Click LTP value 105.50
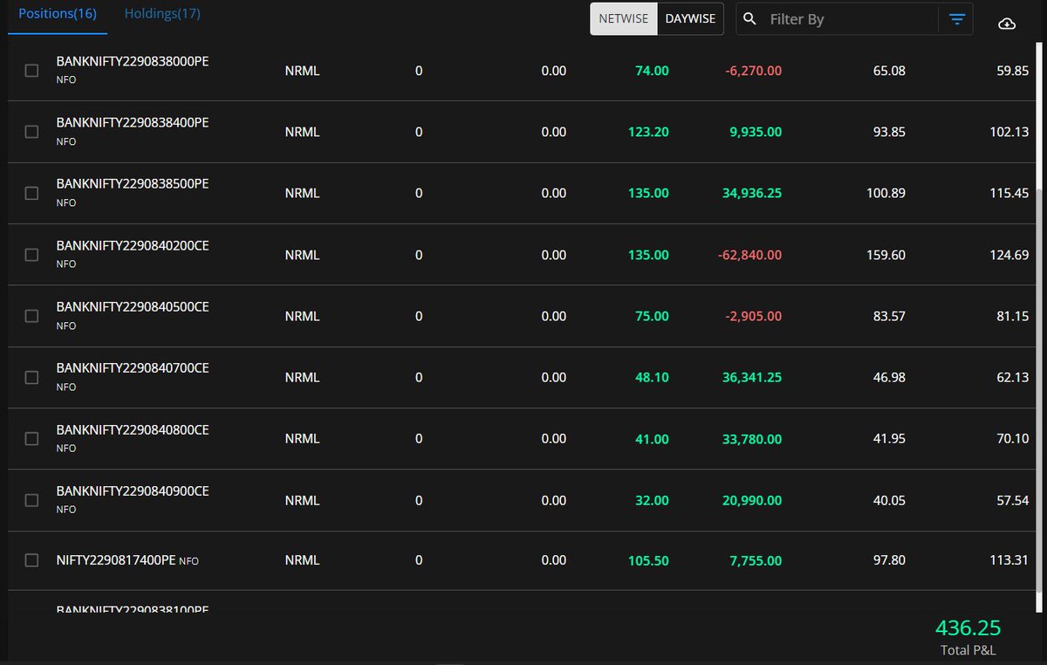This screenshot has width=1047, height=665. pyautogui.click(x=648, y=560)
